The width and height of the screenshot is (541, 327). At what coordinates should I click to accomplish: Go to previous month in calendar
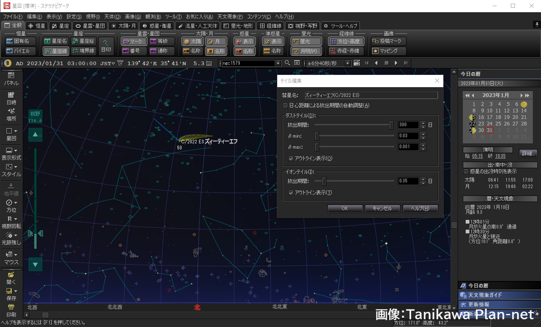coord(473,95)
